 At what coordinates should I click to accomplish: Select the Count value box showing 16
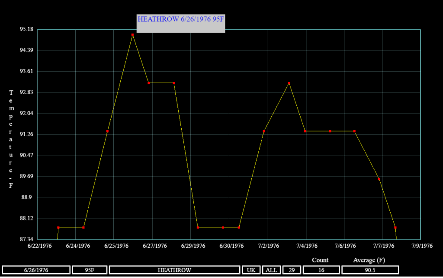click(x=321, y=270)
